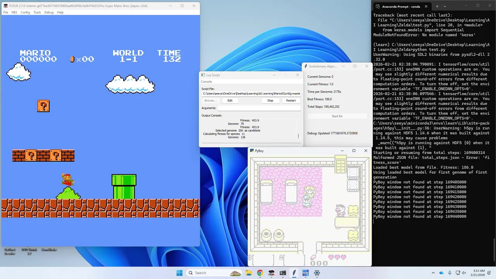Click the Time per Genome: 2176s label

click(324, 91)
